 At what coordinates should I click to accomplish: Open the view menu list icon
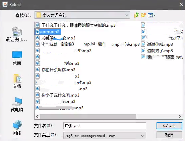pos(151,15)
